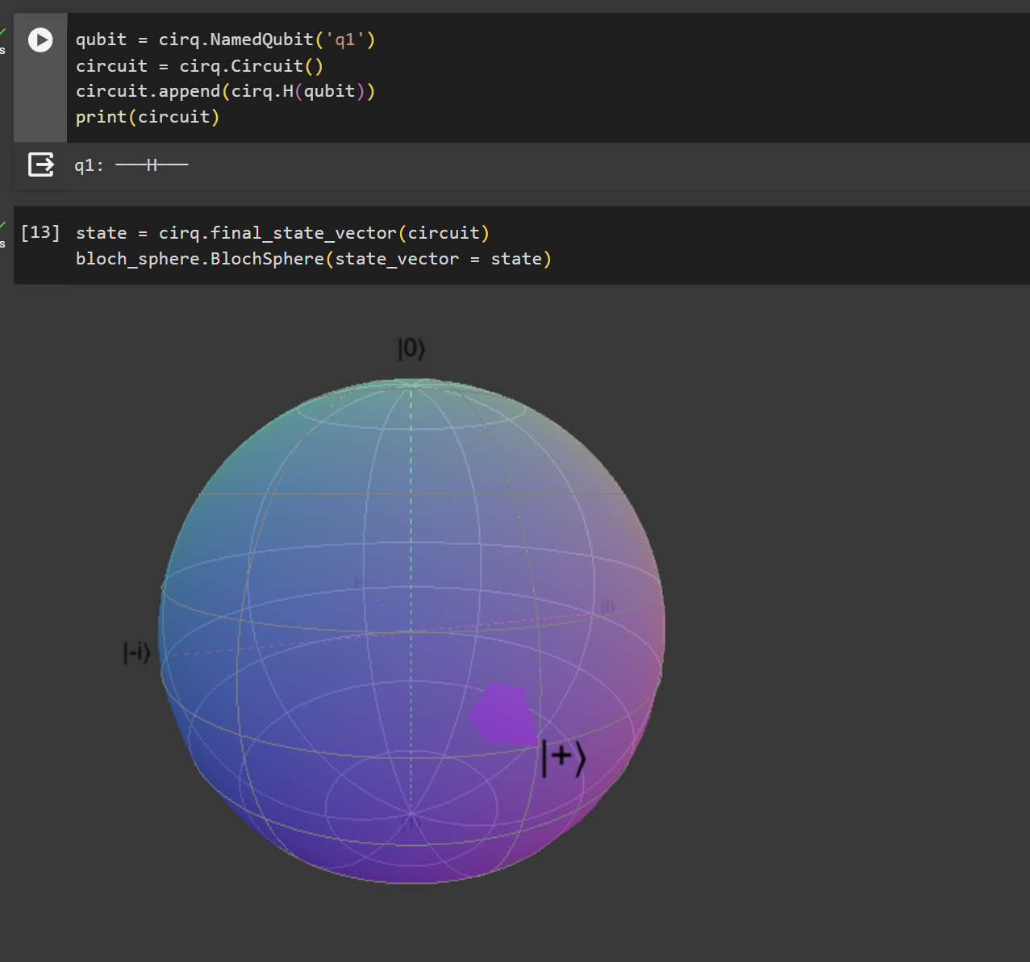Place cursor in the cirq.Circuit() line
This screenshot has width=1030, height=962.
[200, 66]
